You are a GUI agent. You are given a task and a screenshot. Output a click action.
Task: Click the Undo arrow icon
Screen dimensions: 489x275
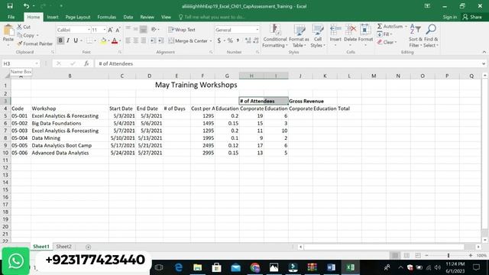tap(26, 6)
